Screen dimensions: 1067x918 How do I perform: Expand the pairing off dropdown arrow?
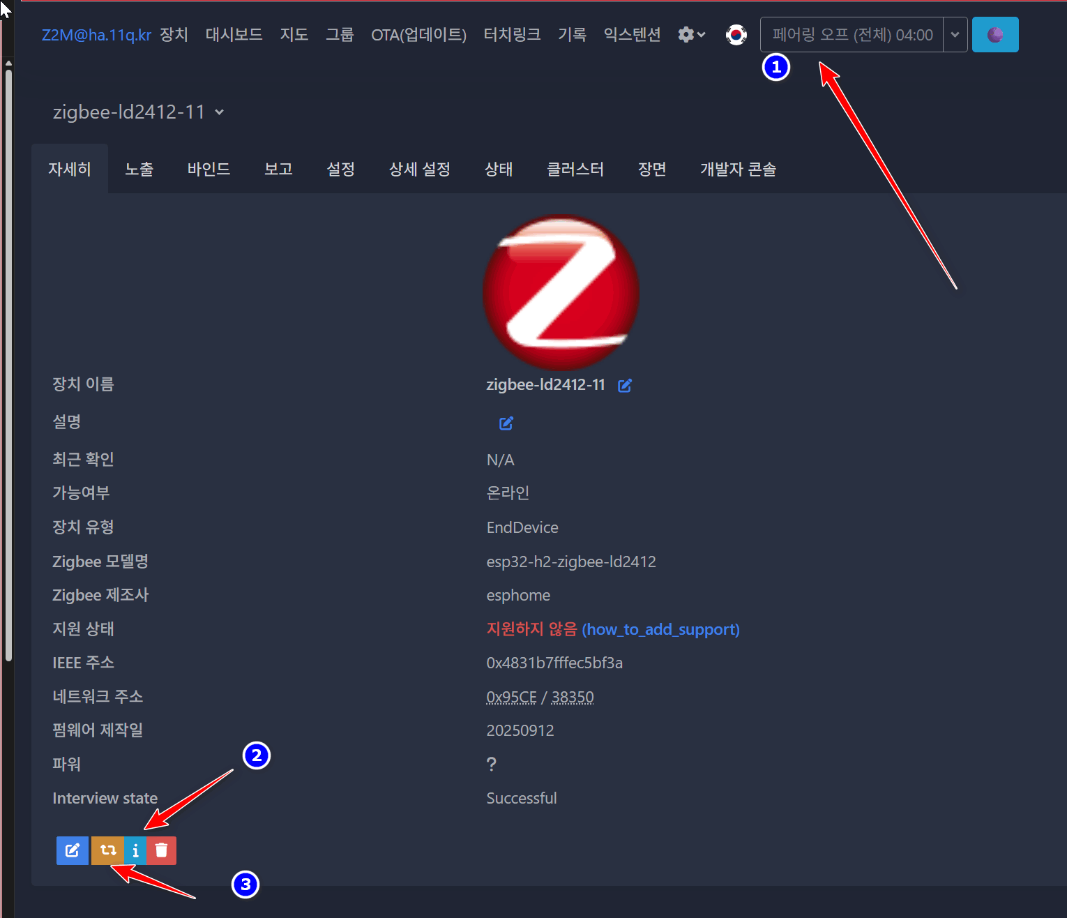[x=955, y=34]
